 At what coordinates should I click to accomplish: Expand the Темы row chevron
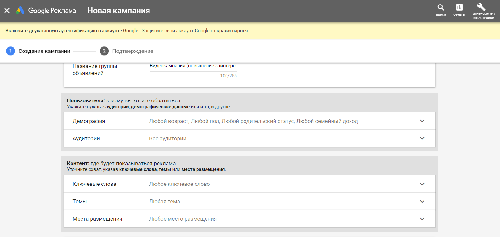422,202
